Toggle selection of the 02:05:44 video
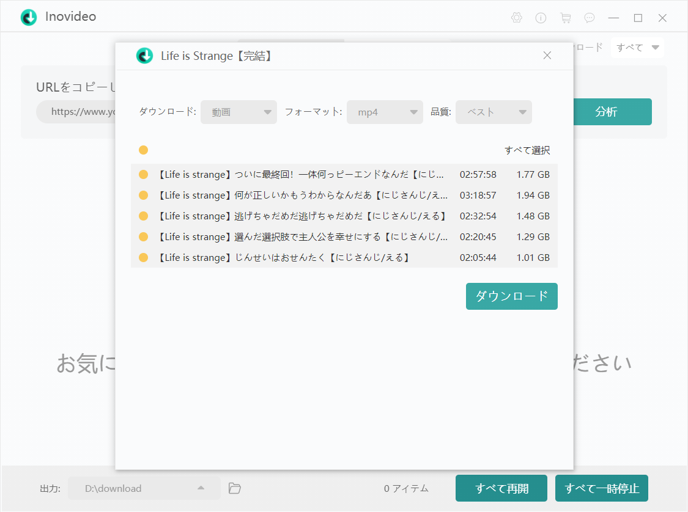This screenshot has height=512, width=688. 144,257
